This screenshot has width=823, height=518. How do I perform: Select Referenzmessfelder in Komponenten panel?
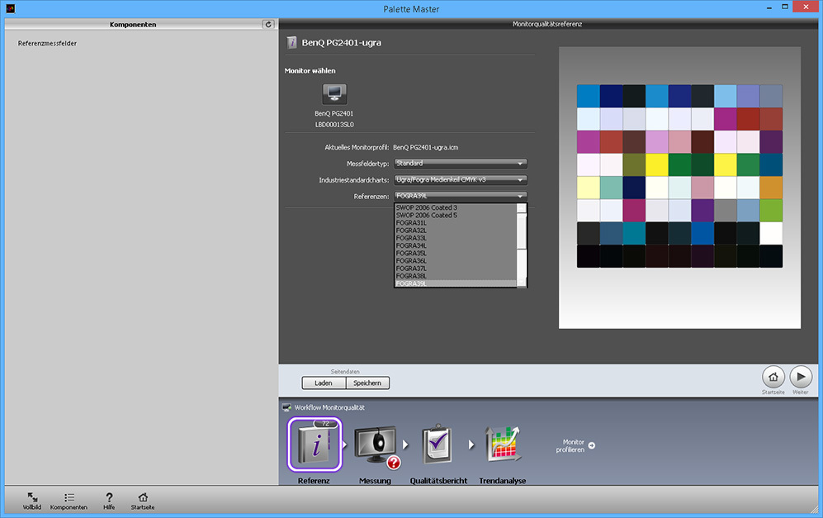47,44
